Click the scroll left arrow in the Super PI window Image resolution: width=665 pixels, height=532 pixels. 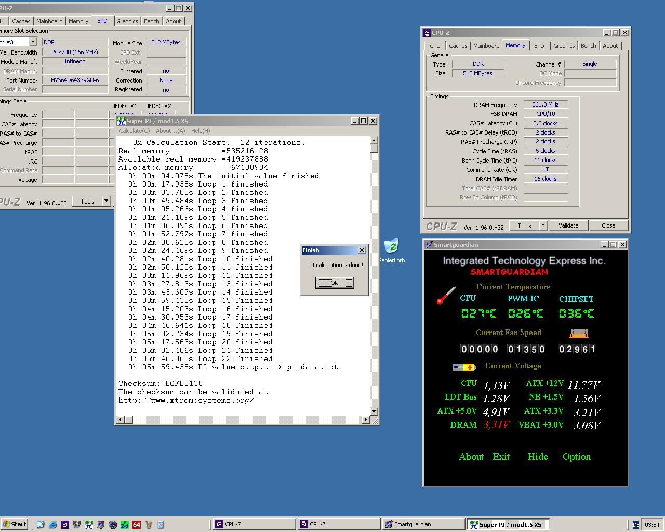click(121, 419)
